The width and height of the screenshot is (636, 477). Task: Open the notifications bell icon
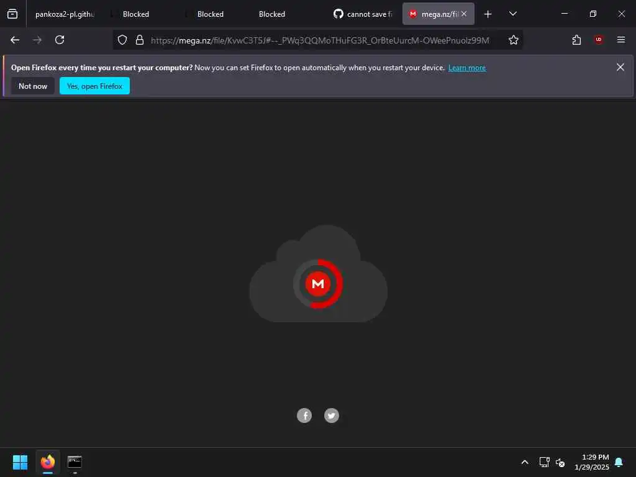point(619,462)
